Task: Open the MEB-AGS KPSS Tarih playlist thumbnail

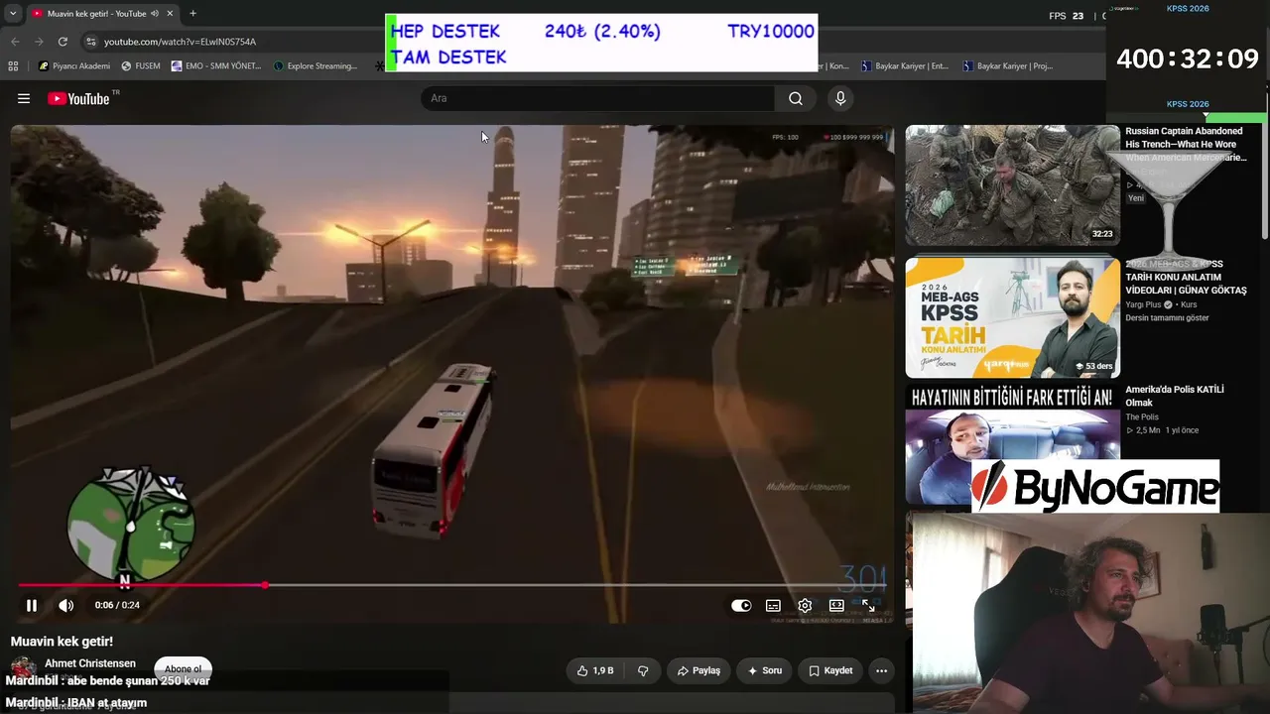Action: (1012, 318)
